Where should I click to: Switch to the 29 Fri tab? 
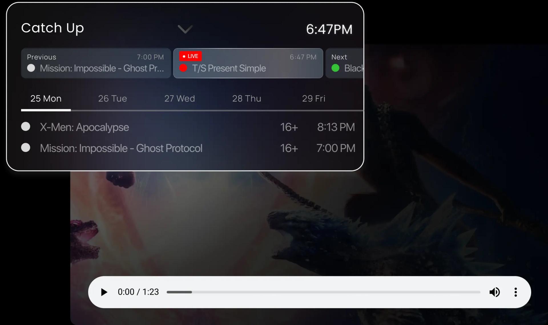coord(314,99)
